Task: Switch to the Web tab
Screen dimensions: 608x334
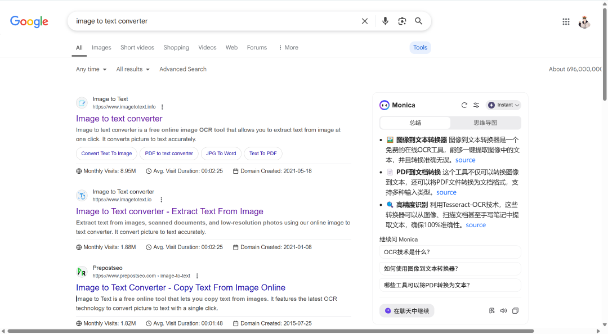Action: point(231,48)
